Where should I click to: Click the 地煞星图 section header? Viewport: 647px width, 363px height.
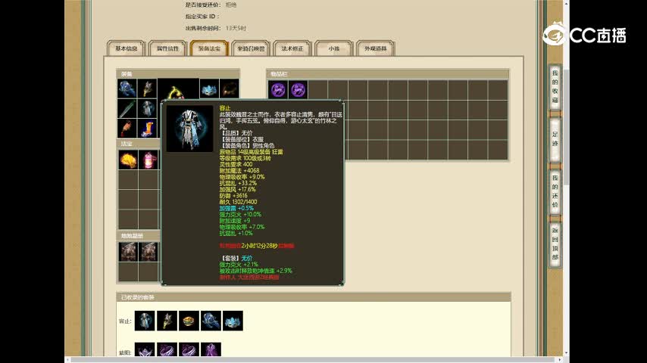[x=138, y=236]
